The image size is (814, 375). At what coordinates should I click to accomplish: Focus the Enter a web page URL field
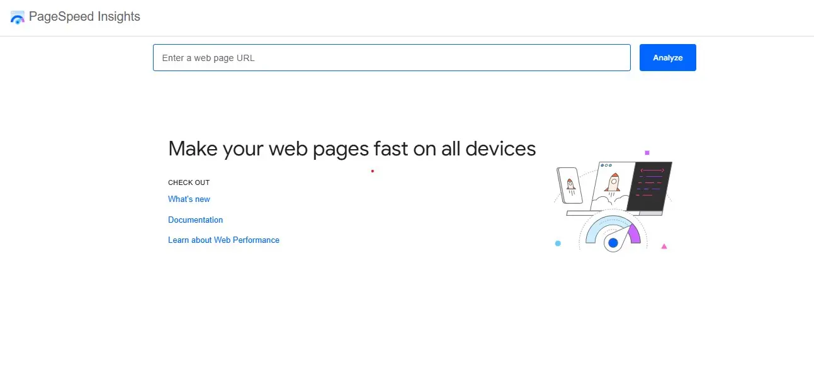pyautogui.click(x=391, y=58)
